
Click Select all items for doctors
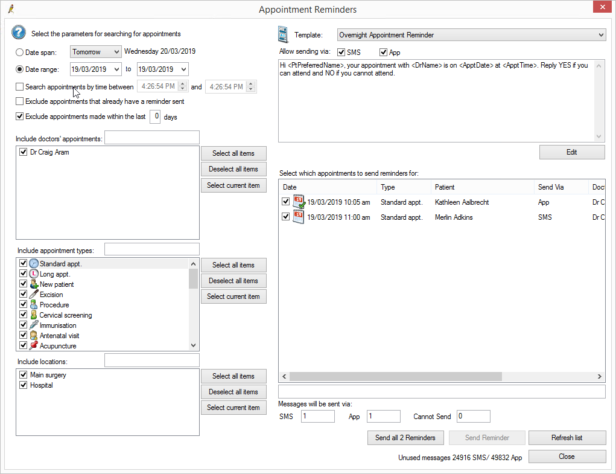click(233, 153)
